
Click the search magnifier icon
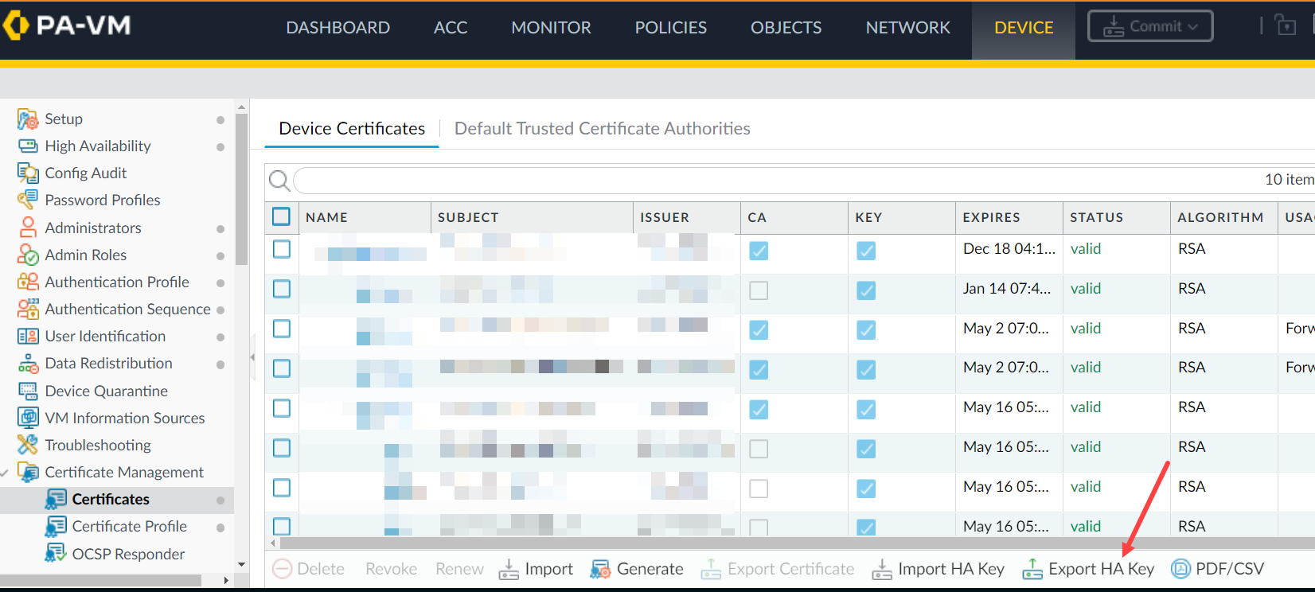[x=279, y=181]
